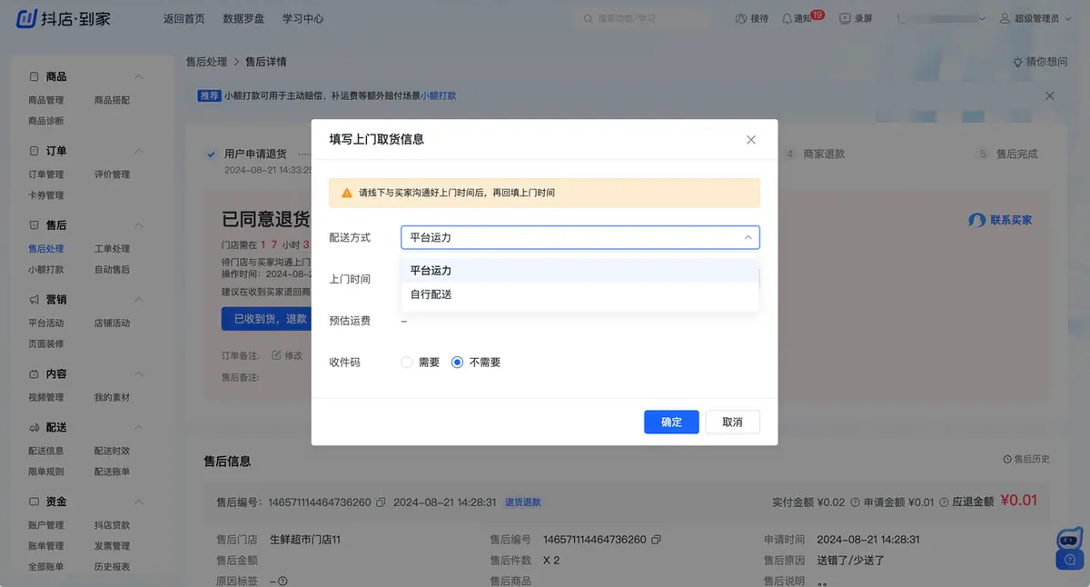Screen dimensions: 1090x587
Task: Open the 猜你想问 lightbulb helper
Action: (x=1018, y=62)
